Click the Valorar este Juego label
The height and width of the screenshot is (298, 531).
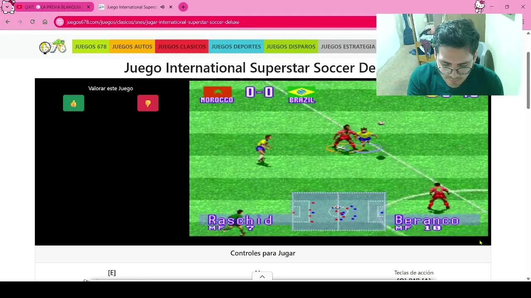(111, 88)
